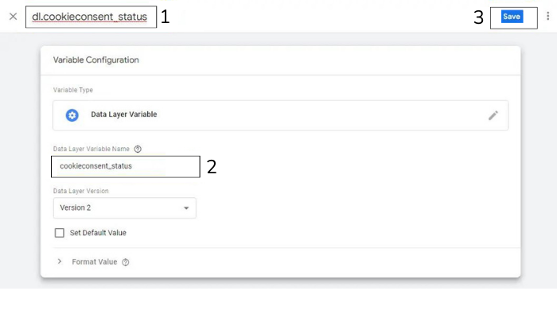This screenshot has width=557, height=318.
Task: Save the variable configuration
Action: pos(512,17)
